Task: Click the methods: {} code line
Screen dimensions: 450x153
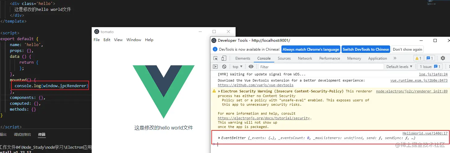Action: (23, 109)
